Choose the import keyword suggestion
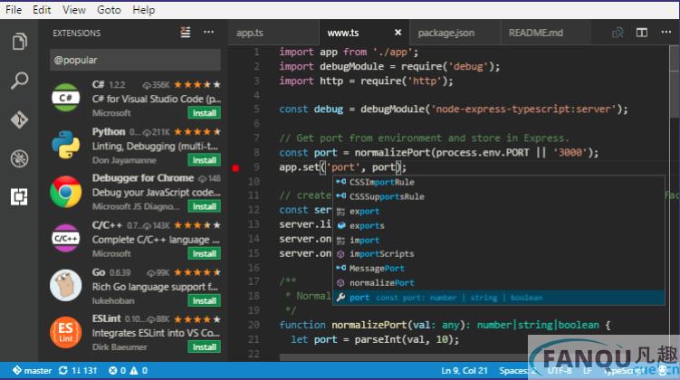This screenshot has width=680, height=380. (x=498, y=240)
